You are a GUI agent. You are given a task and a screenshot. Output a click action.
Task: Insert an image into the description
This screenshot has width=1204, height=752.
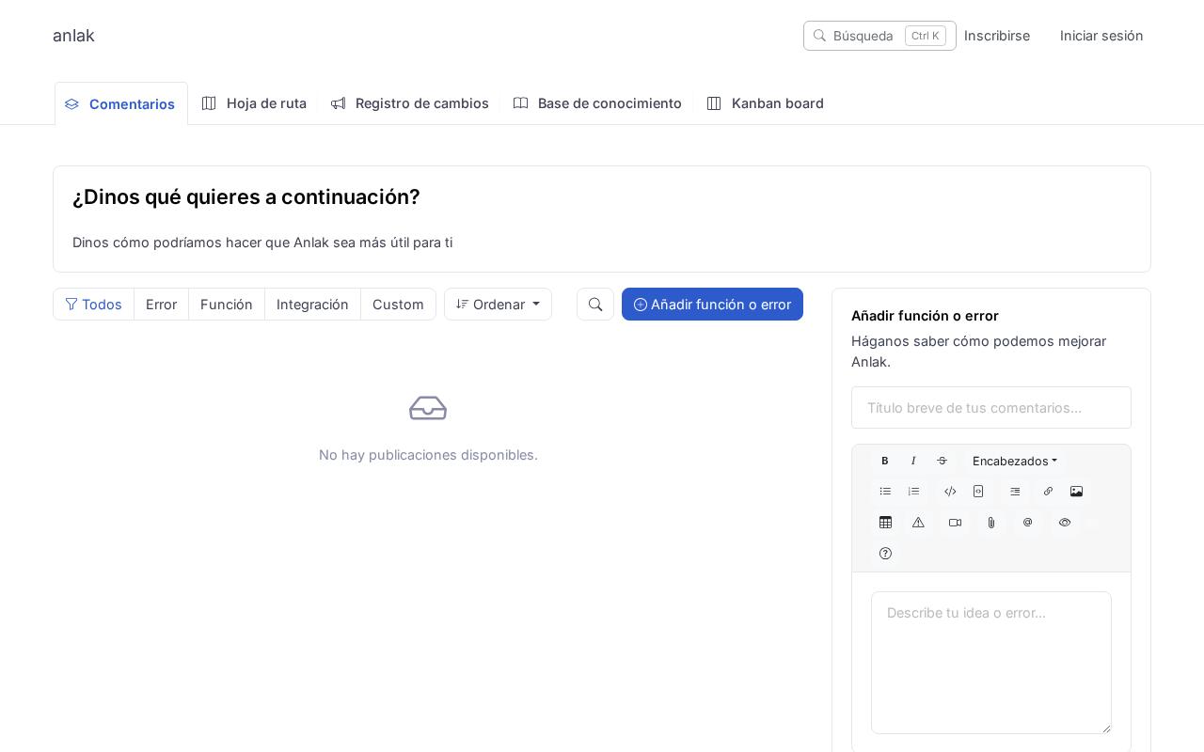pos(1076,491)
